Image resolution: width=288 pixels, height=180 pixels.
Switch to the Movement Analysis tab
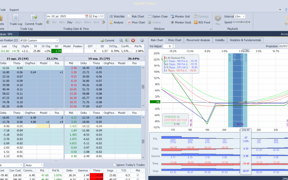(x=198, y=40)
